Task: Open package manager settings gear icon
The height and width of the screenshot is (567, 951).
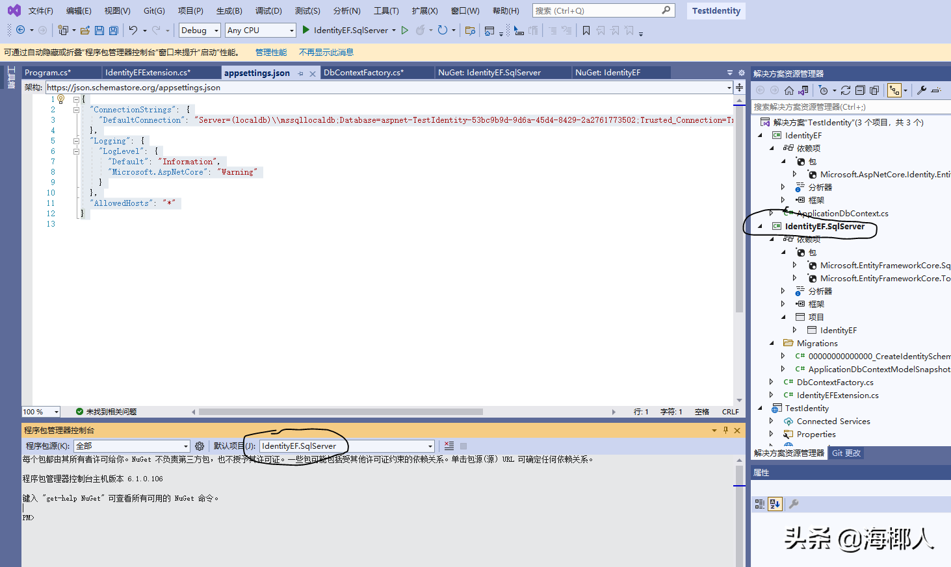Action: pos(200,446)
